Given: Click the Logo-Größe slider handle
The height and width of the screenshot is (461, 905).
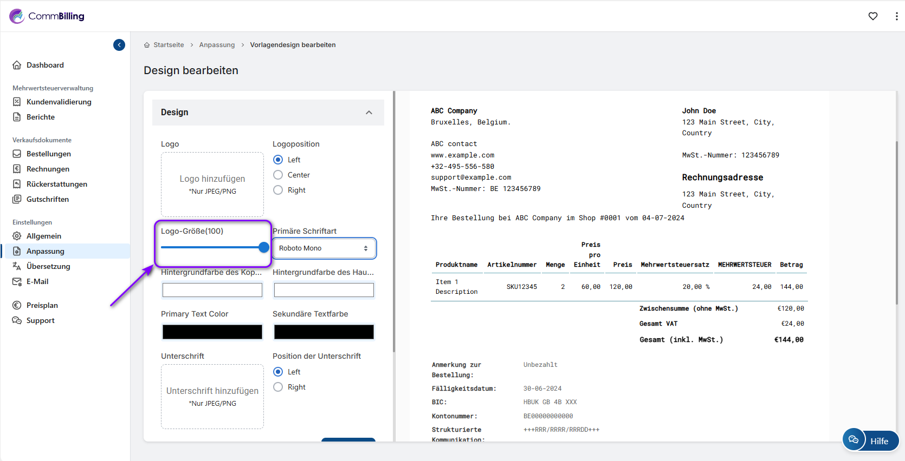Looking at the screenshot, I should (x=264, y=247).
